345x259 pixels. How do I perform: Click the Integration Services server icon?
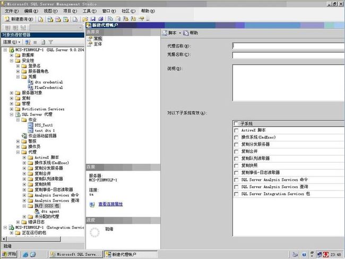[x=12, y=227]
